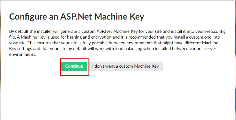Click the phrase "fully portable" in the text

95,43
